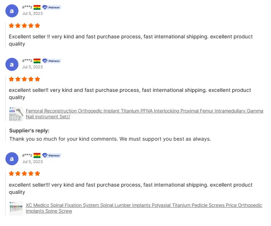The image size is (271, 226).
Task: Click the third review's five-star rating
Action: click(x=25, y=174)
